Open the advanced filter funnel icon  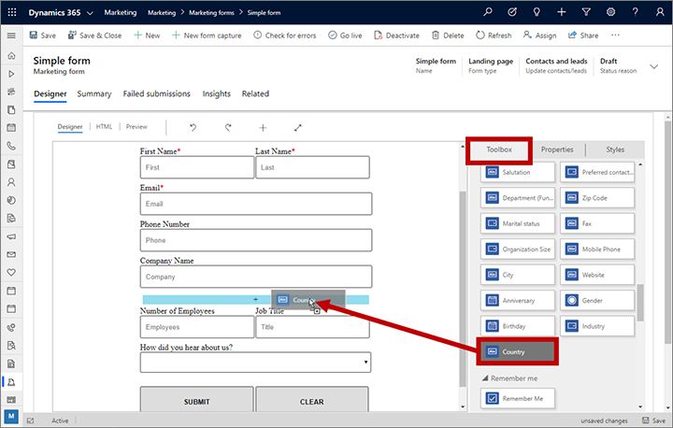click(x=586, y=12)
